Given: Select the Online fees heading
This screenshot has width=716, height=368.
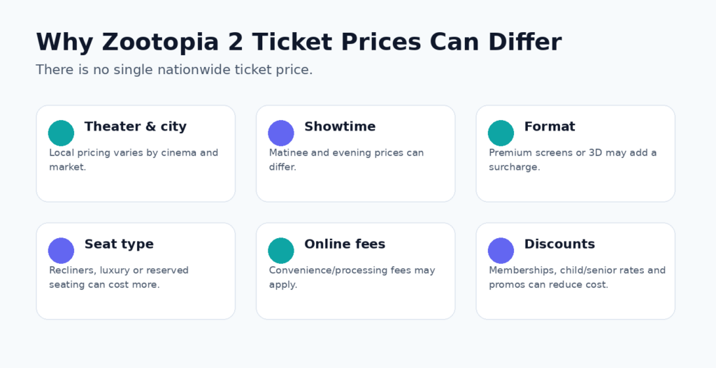Looking at the screenshot, I should (x=345, y=244).
